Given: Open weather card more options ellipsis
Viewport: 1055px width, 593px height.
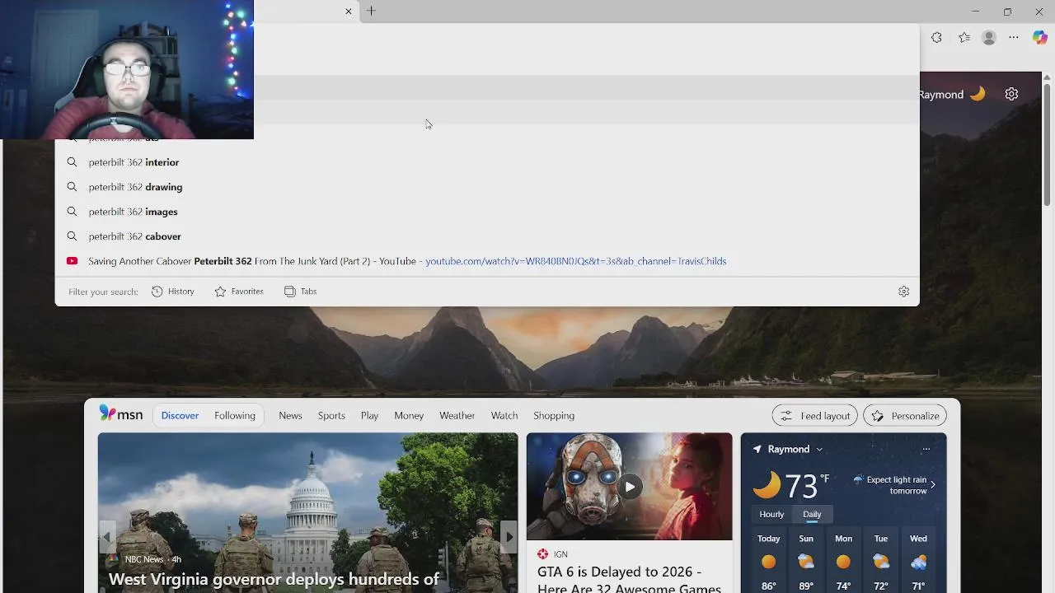Looking at the screenshot, I should point(926,449).
